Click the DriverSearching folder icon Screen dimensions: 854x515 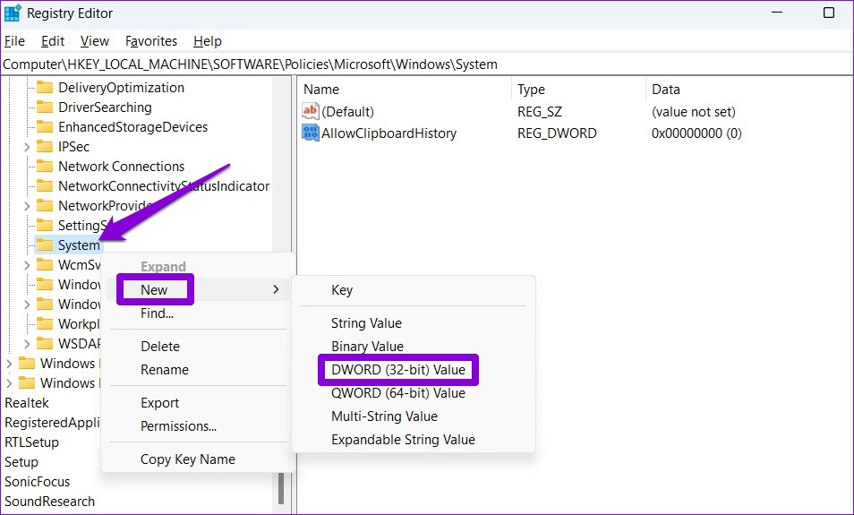[x=45, y=107]
